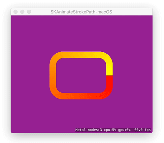Zoom the window with third traffic-light button
The width and height of the screenshot is (164, 143).
(x=29, y=12)
